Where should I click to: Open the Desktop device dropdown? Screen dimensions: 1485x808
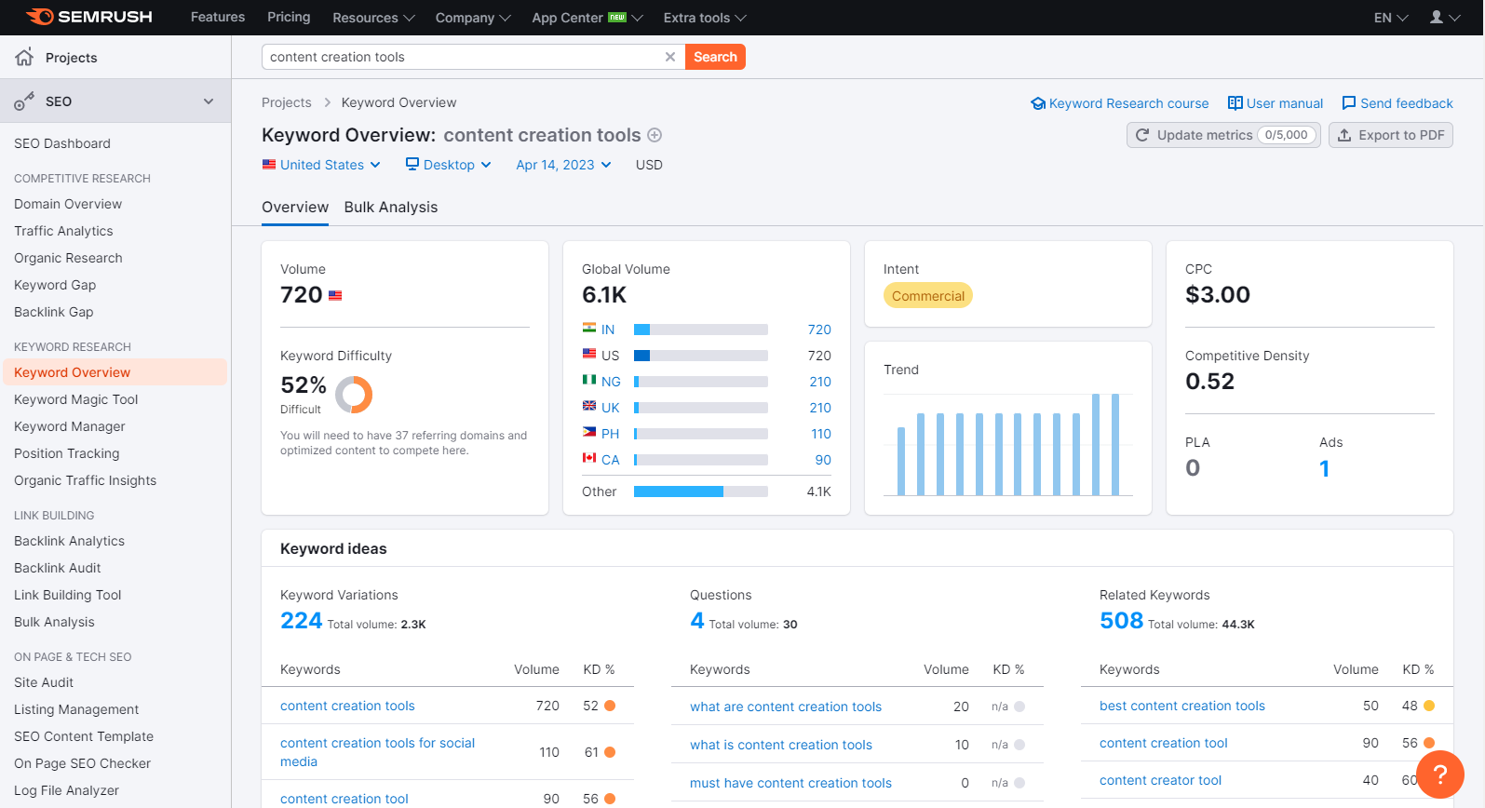tap(448, 165)
